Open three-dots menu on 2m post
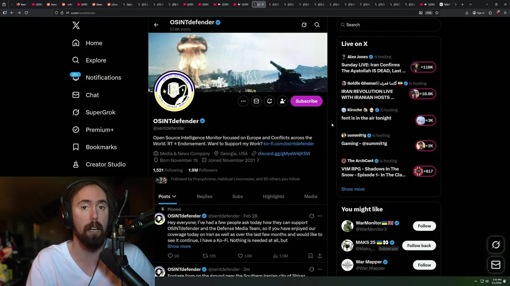Image resolution: width=510 pixels, height=286 pixels. coord(320,269)
